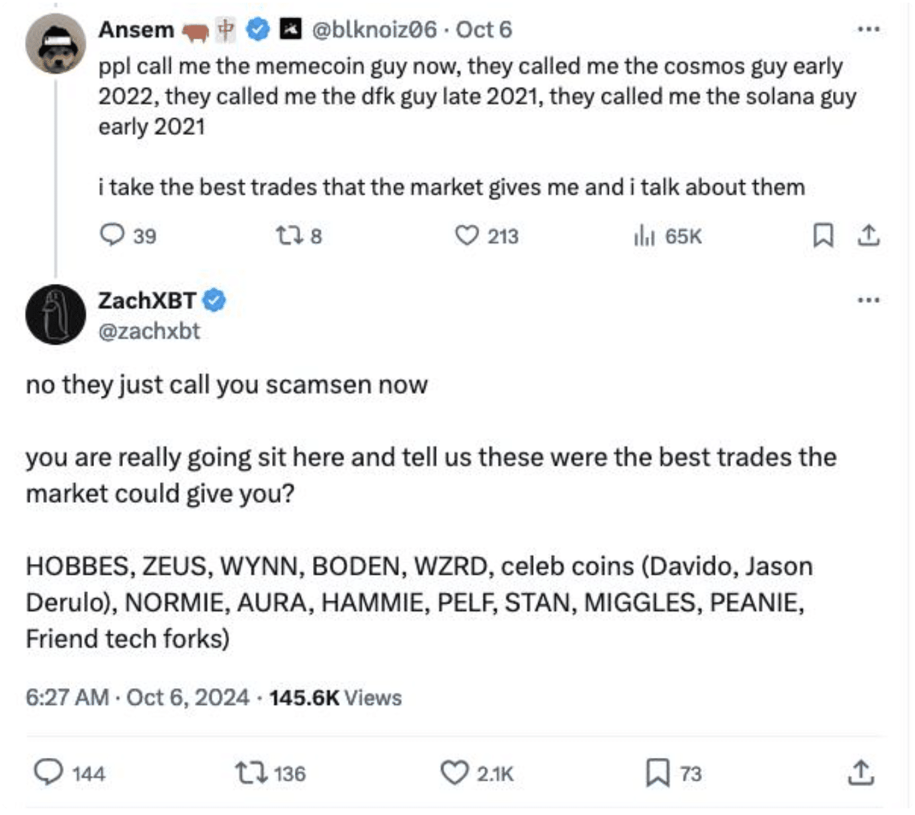The height and width of the screenshot is (815, 915).
Task: Reply to Ansem's tweet via comment icon
Action: (x=112, y=235)
